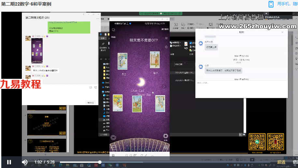Screen dimensions: 298x168
Task: Select the bottom-right tarot card
Action: (x=160, y=104)
